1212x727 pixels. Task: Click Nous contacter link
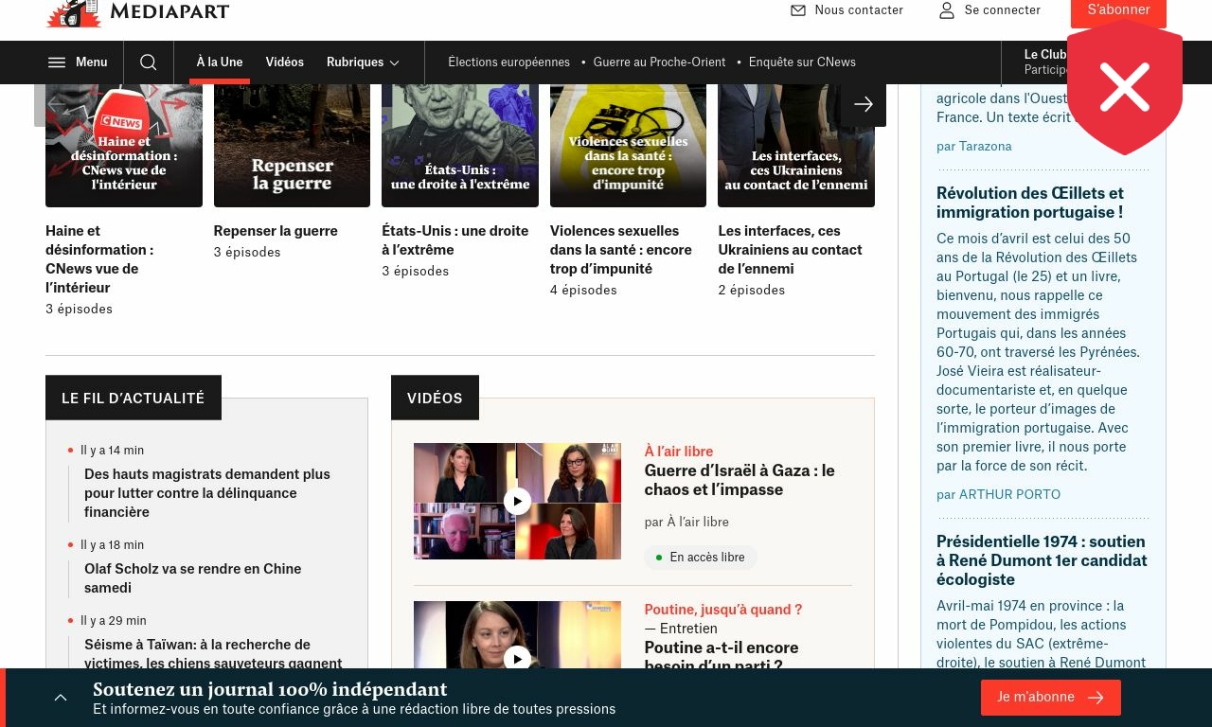click(859, 10)
